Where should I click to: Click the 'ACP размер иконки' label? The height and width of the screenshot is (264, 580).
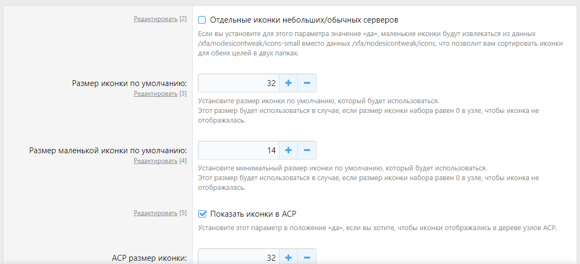pos(148,258)
